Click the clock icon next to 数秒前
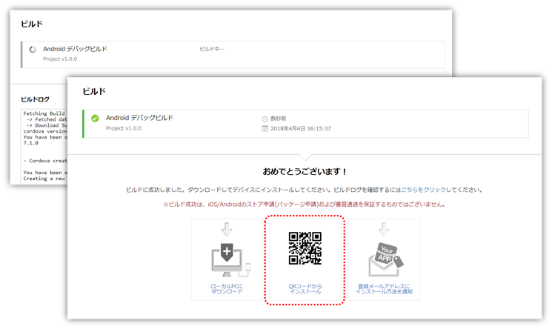 click(265, 119)
